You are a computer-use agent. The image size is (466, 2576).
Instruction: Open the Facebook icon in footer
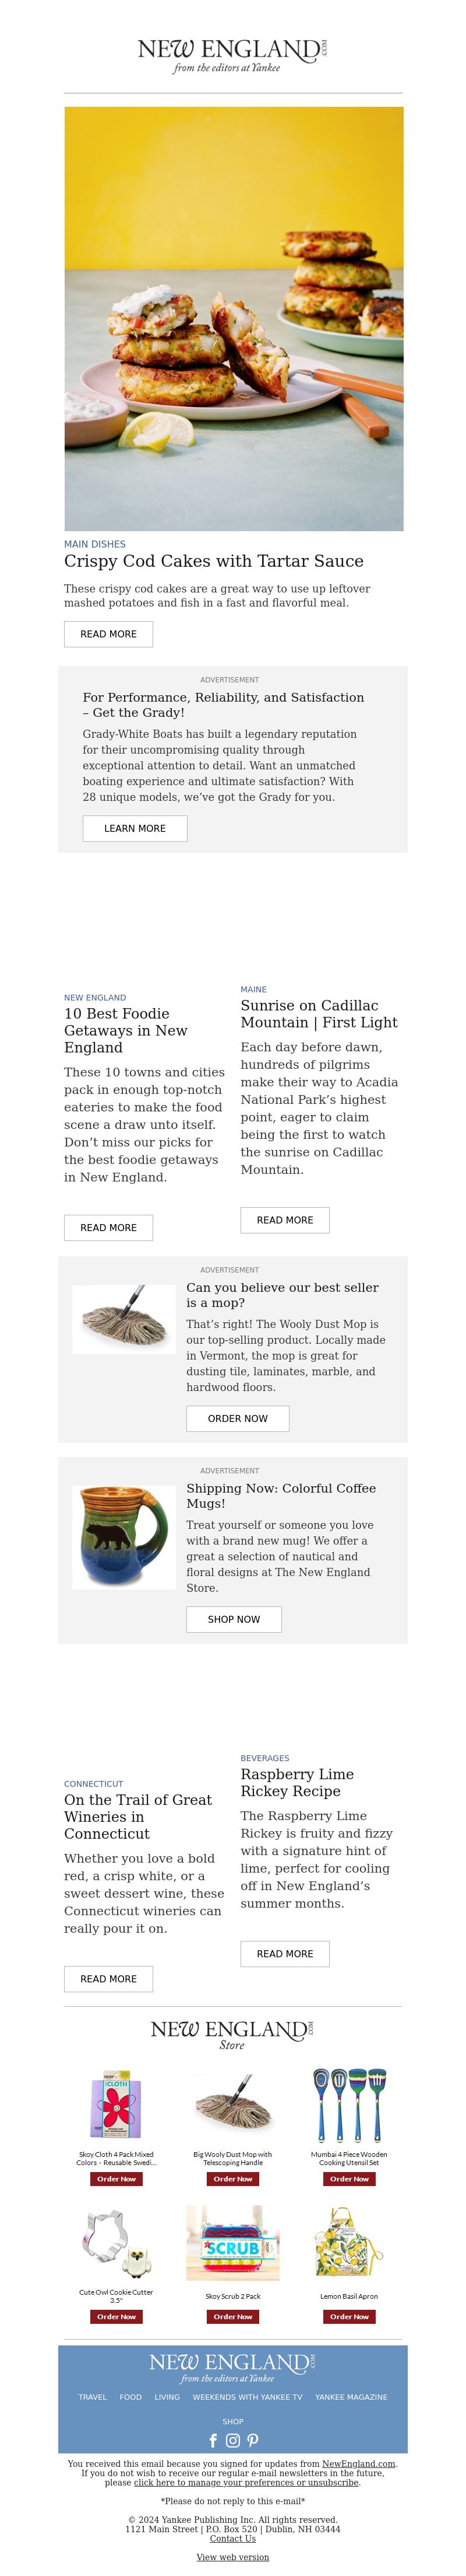tap(213, 2440)
